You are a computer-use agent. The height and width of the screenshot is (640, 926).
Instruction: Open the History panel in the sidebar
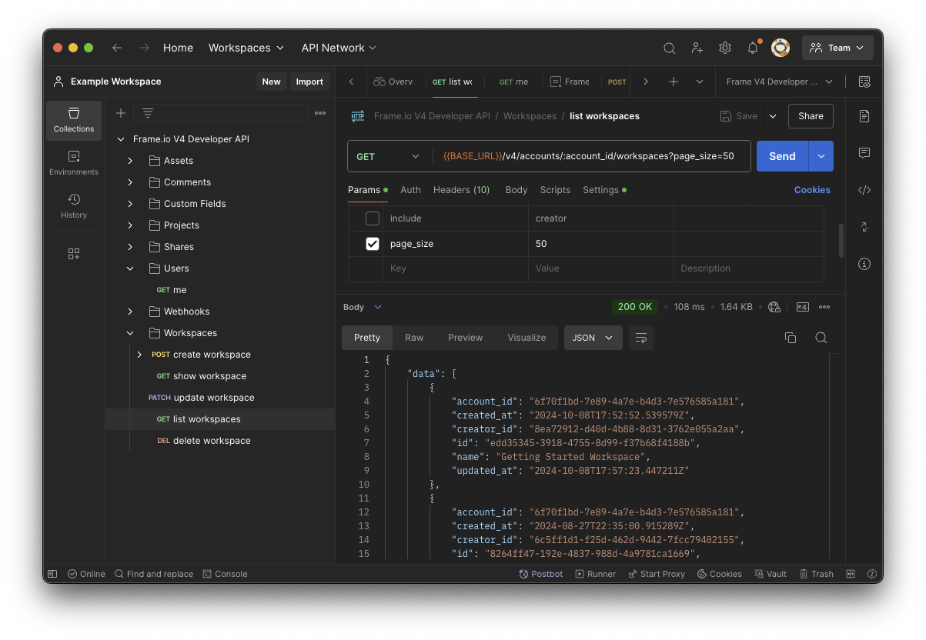tap(73, 206)
